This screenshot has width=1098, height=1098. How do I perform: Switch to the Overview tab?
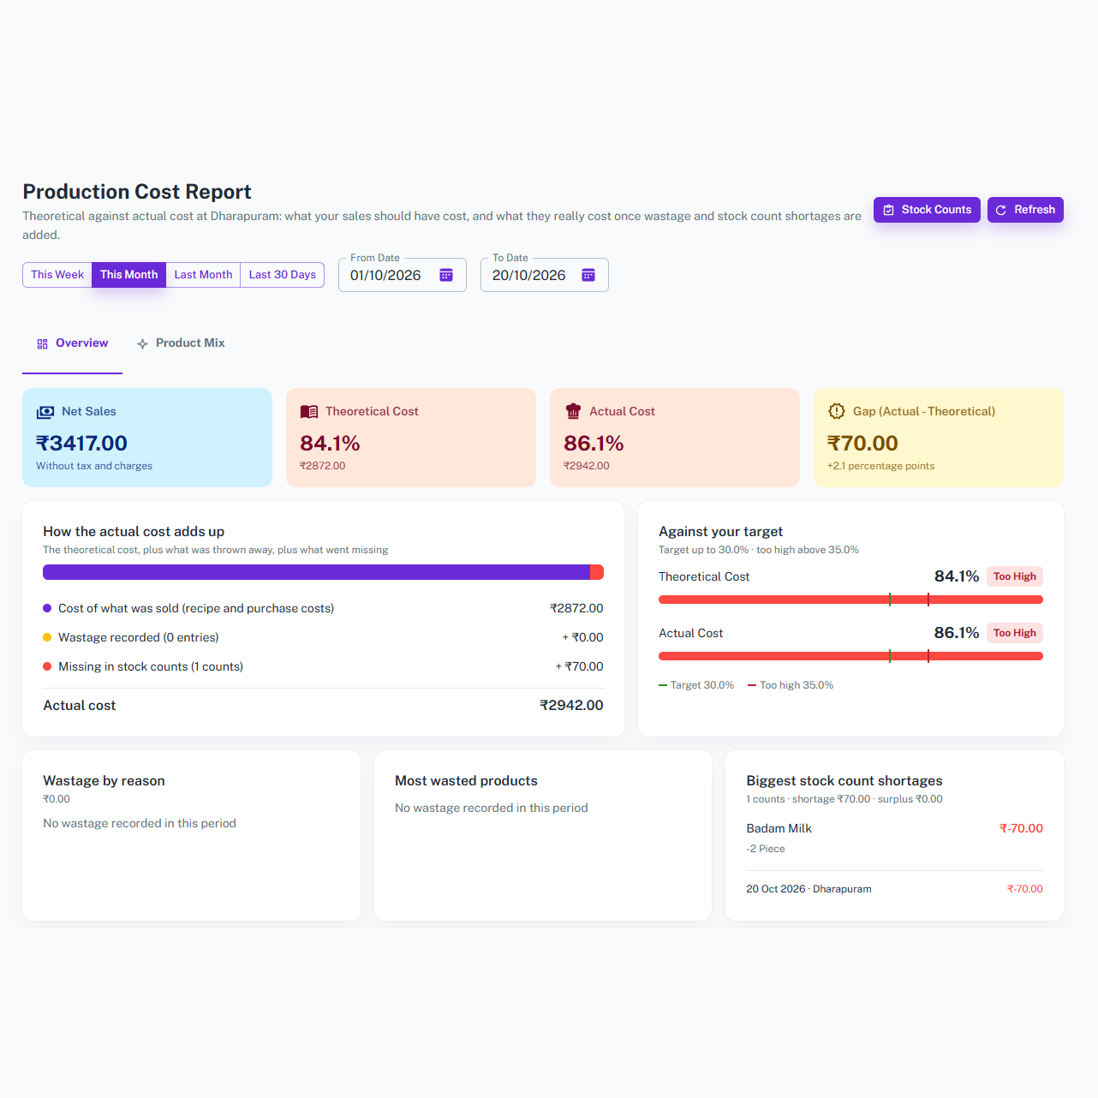[x=72, y=343]
